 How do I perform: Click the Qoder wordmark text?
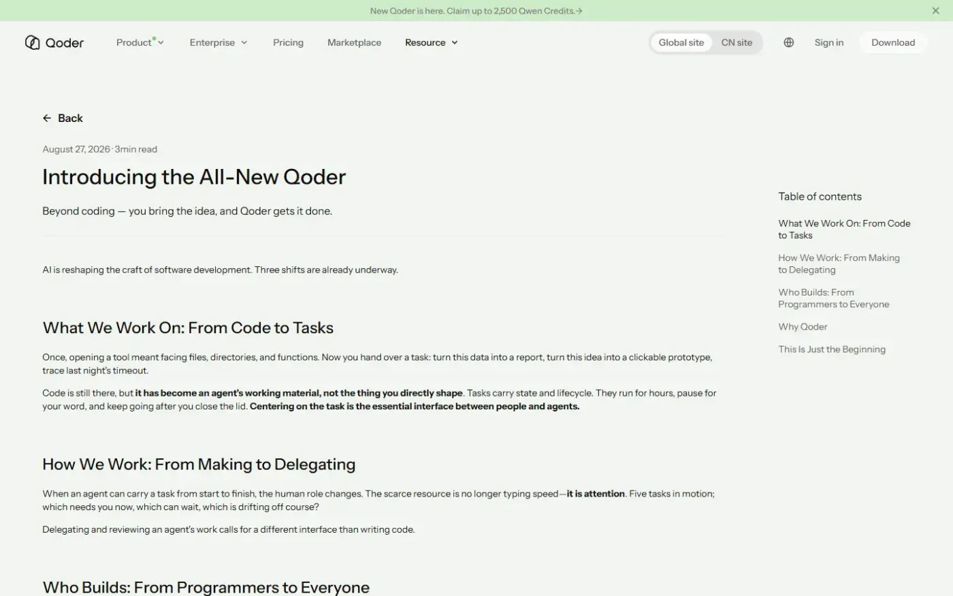point(65,43)
